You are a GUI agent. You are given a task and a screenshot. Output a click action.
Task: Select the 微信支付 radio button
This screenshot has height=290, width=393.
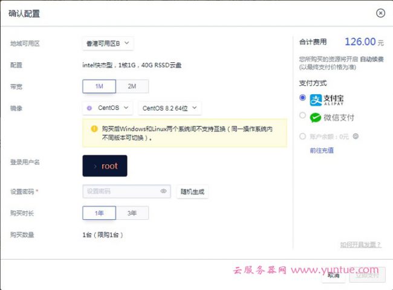302,115
